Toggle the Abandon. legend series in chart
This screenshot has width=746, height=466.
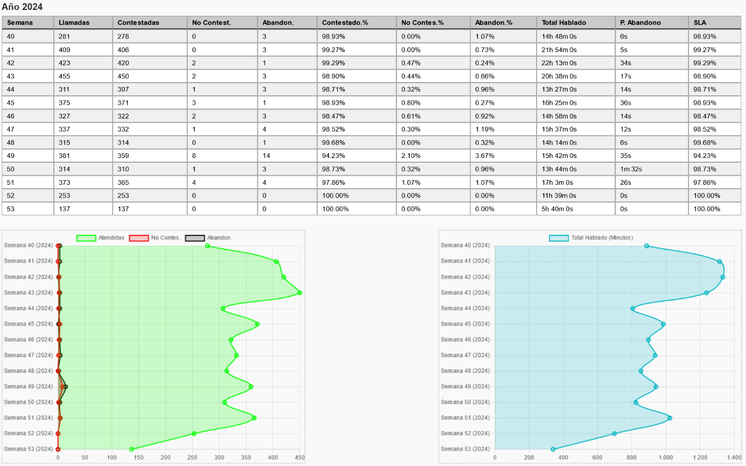(x=208, y=238)
